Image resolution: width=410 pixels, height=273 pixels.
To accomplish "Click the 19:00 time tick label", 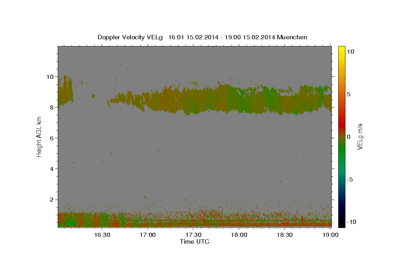I will tap(330, 235).
